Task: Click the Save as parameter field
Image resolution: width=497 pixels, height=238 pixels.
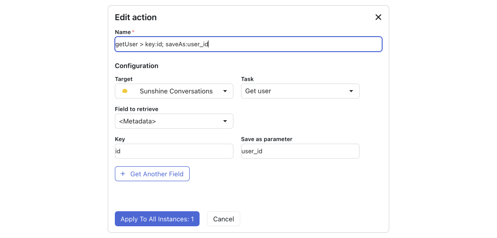Action: [x=300, y=151]
